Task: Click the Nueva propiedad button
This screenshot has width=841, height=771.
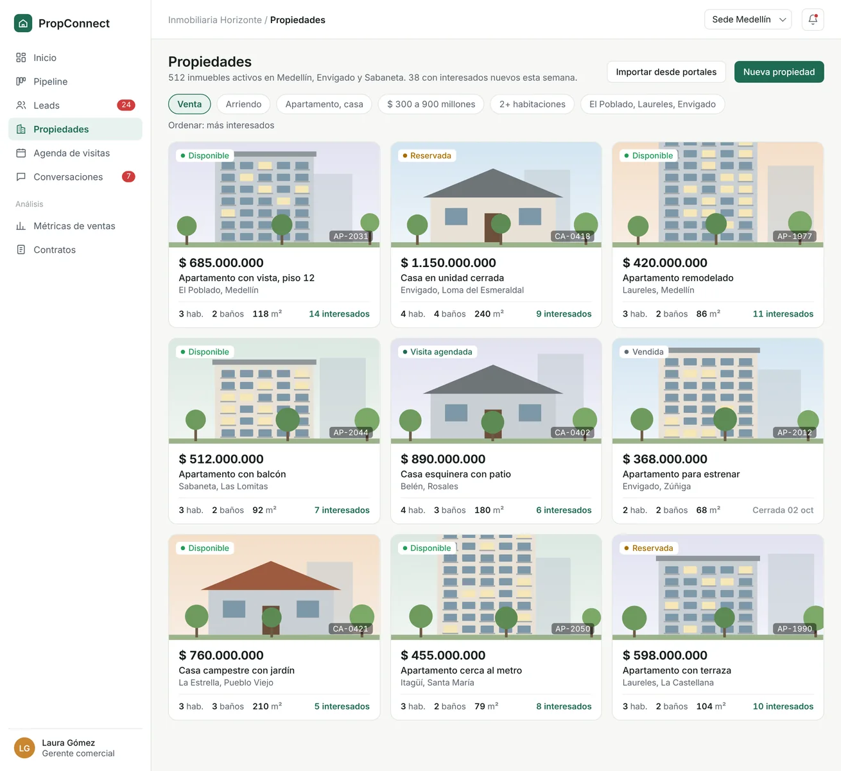Action: (x=779, y=72)
